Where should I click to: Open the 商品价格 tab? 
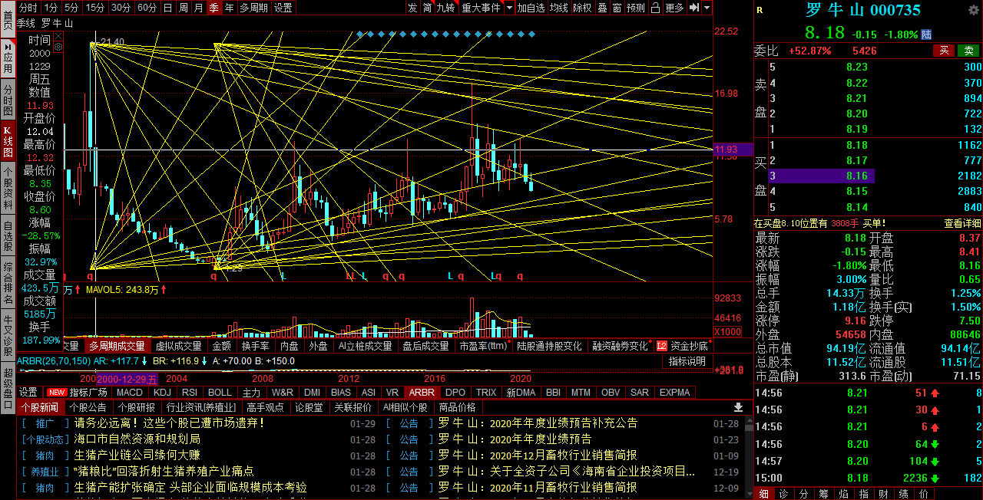(x=457, y=407)
